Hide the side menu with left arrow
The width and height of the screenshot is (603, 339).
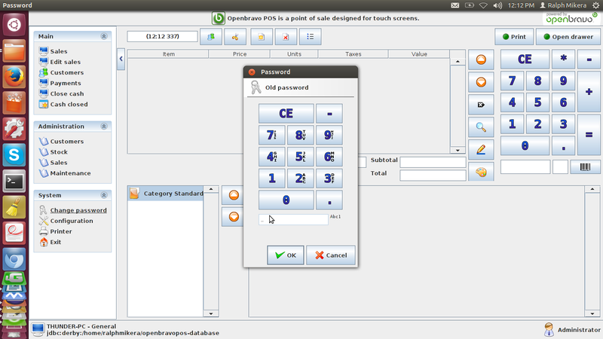click(121, 59)
